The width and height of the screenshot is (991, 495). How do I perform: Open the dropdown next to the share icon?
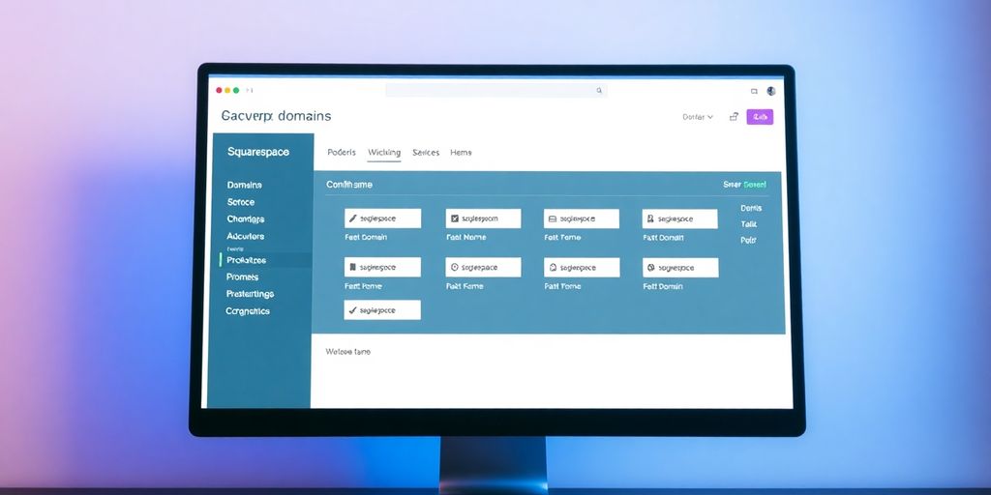coord(698,117)
